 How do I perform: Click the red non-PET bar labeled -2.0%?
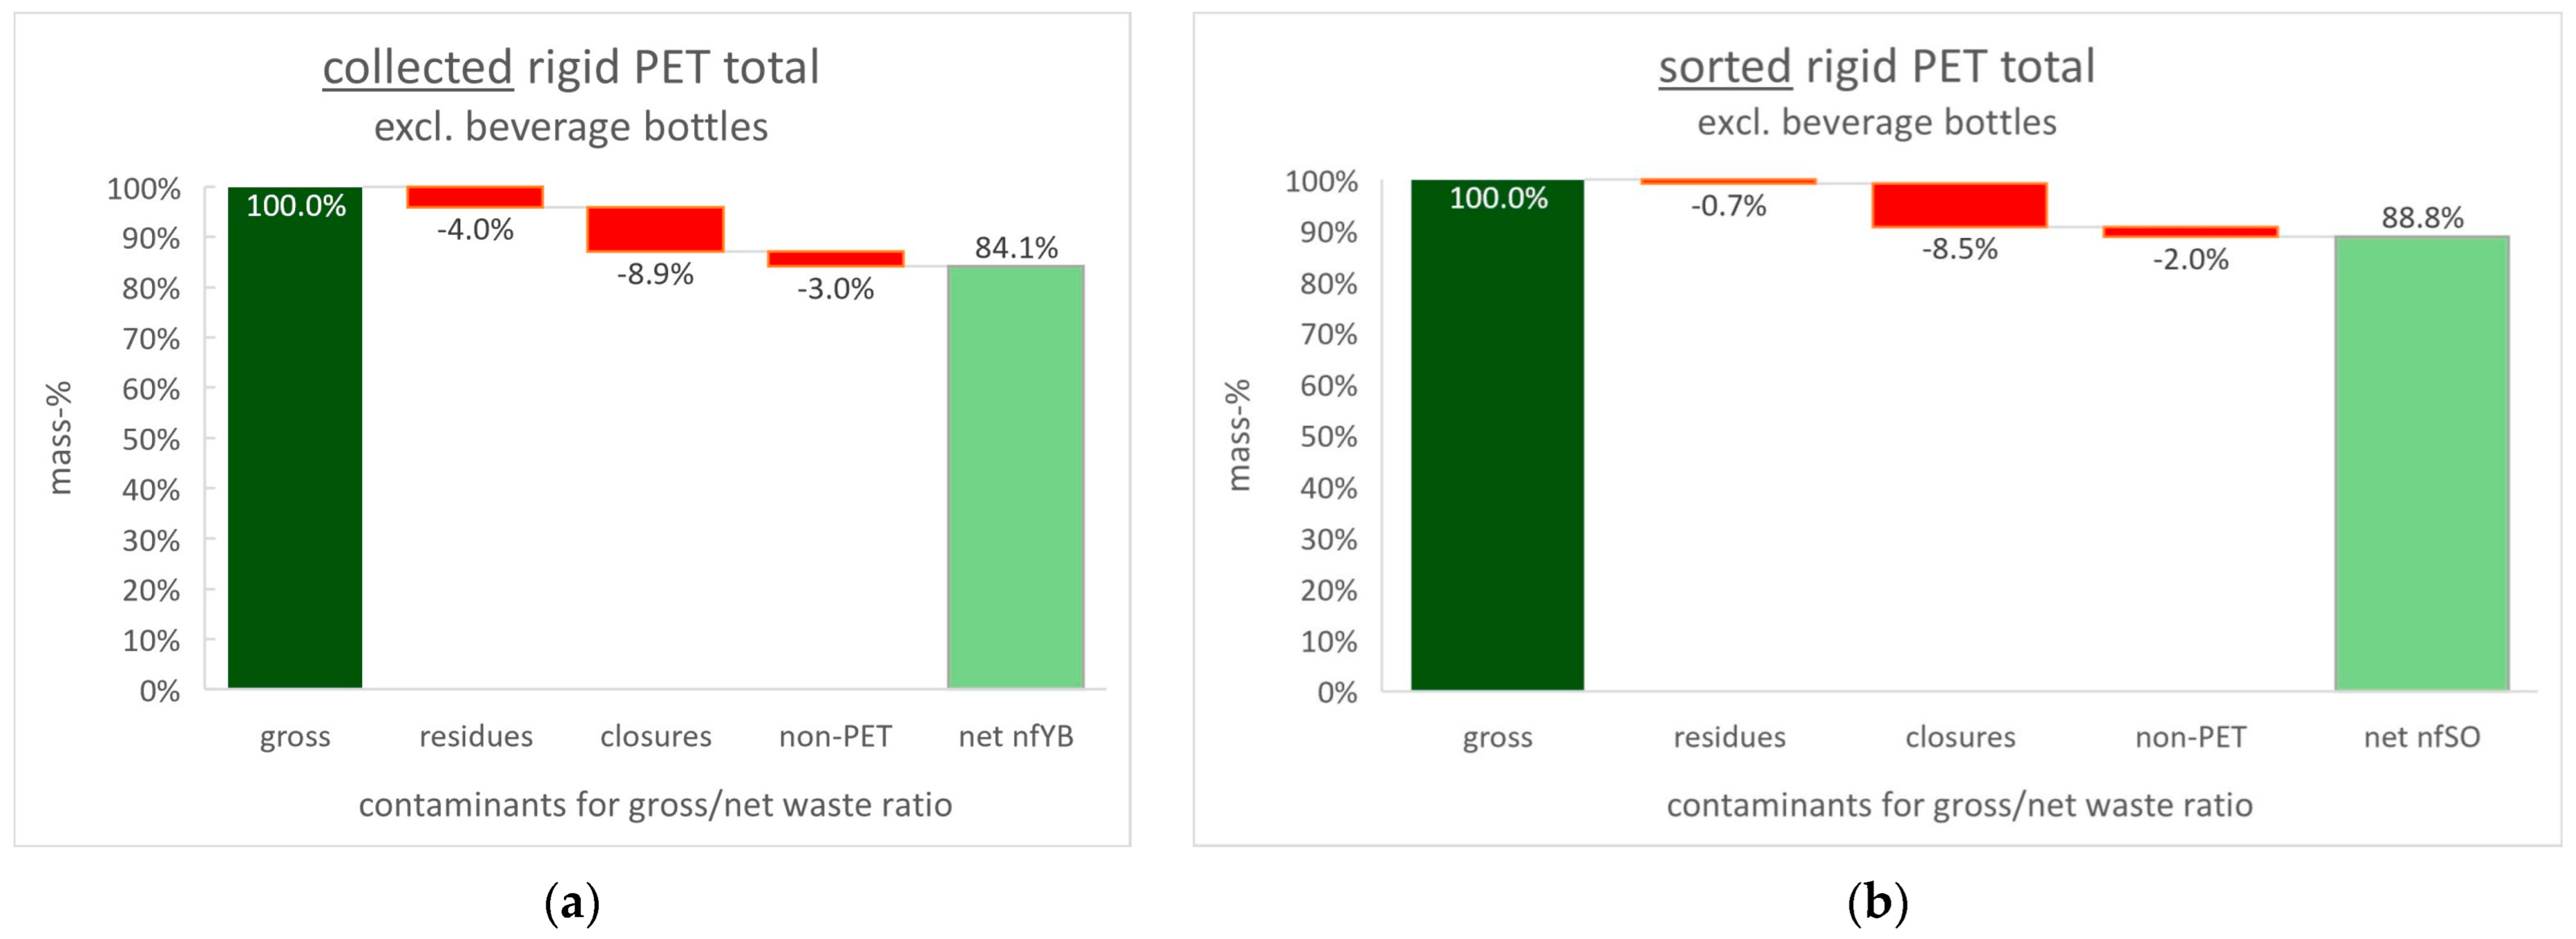2190,231
